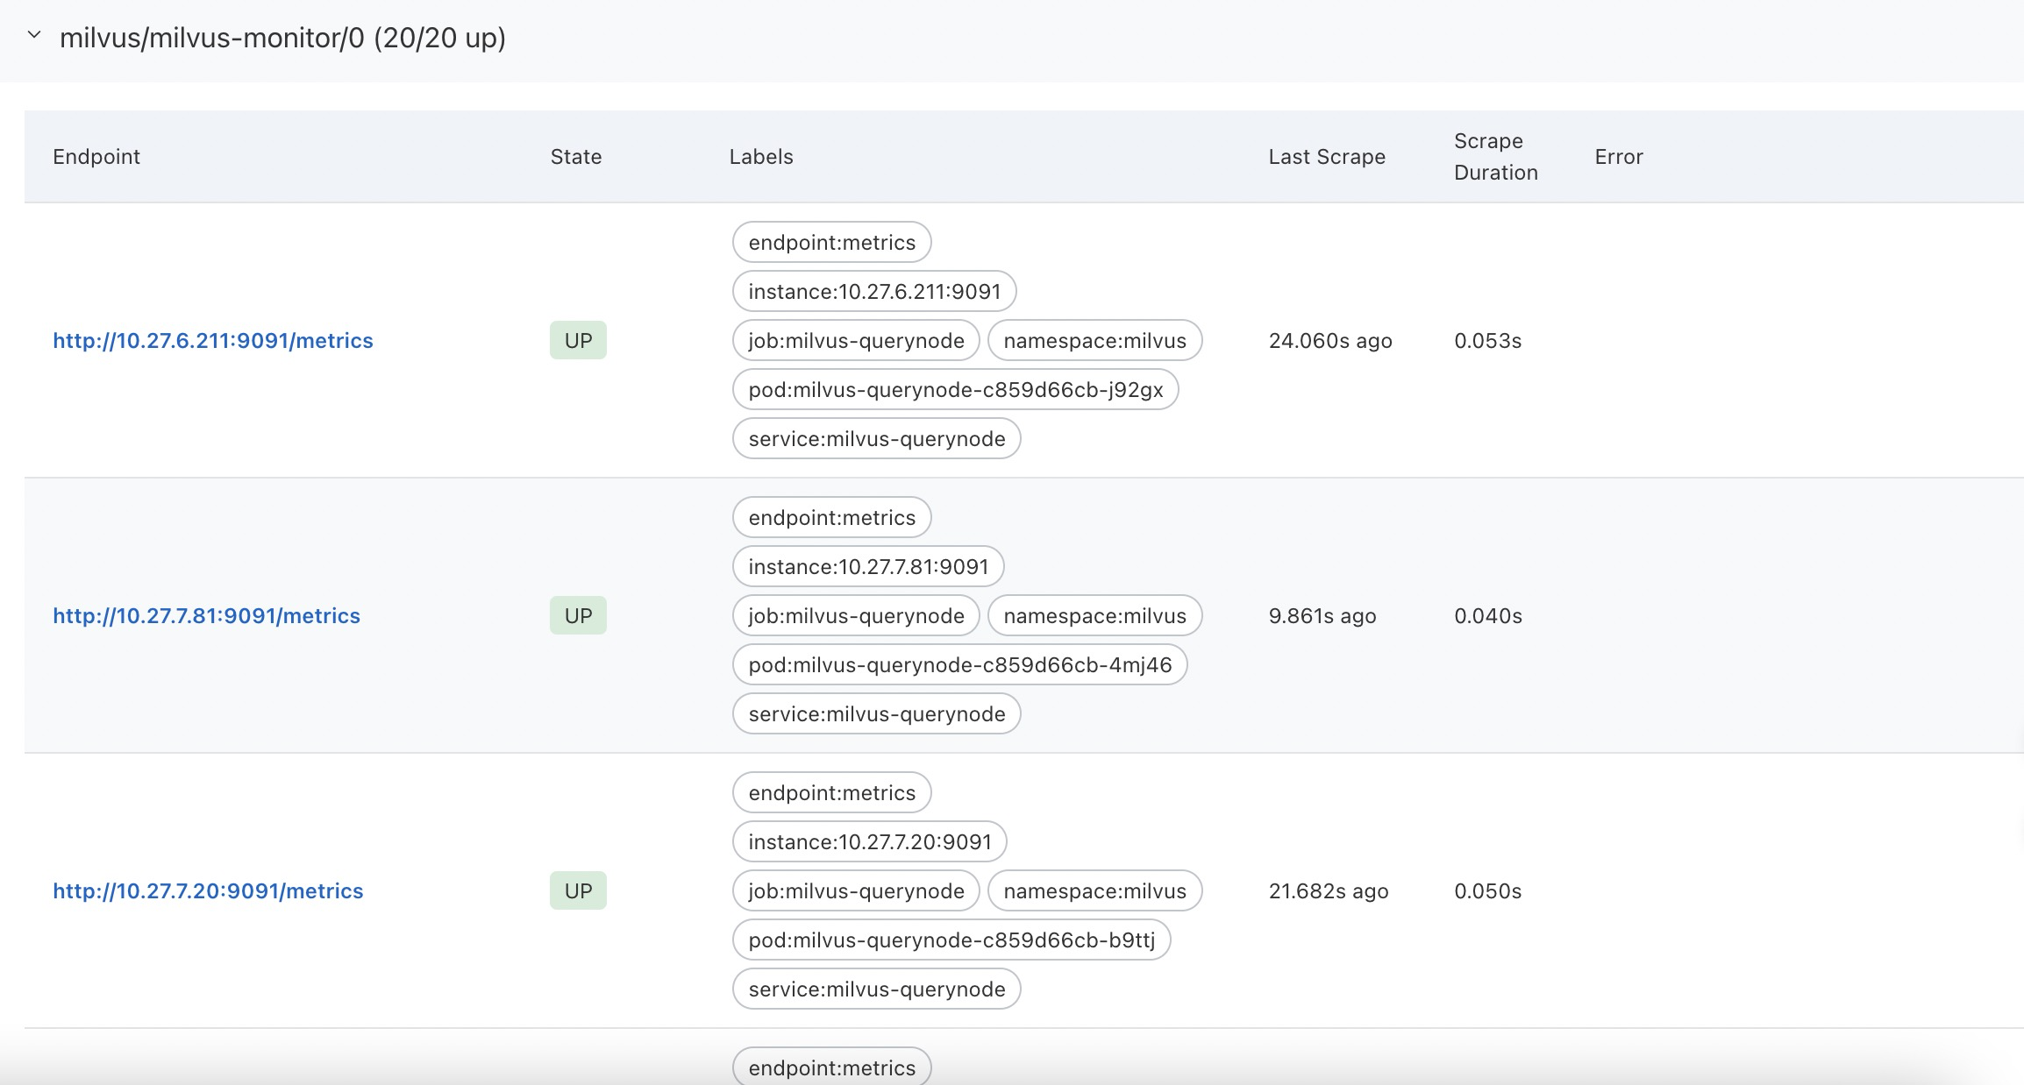Viewport: 2024px width, 1085px height.
Task: Click endpoint:metrics label in 10.27.6.211 row
Action: coord(832,242)
